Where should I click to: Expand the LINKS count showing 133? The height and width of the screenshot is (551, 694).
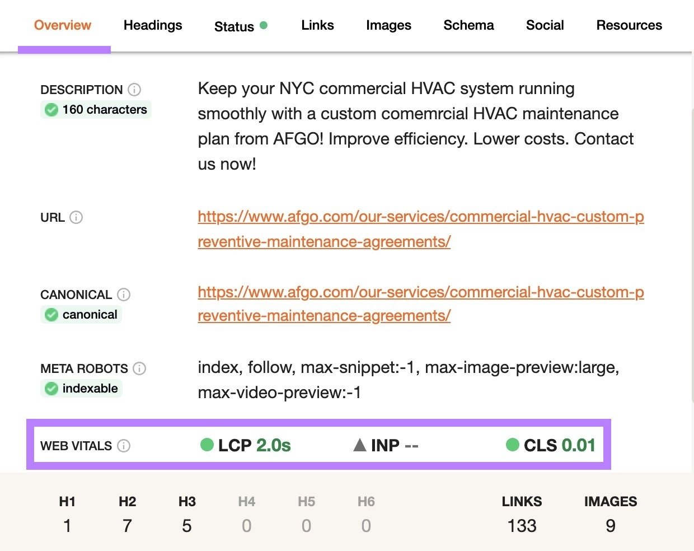click(x=522, y=526)
